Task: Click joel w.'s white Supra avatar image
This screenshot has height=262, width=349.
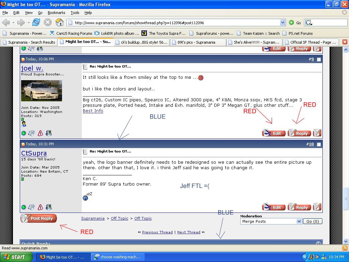Action: [42, 91]
